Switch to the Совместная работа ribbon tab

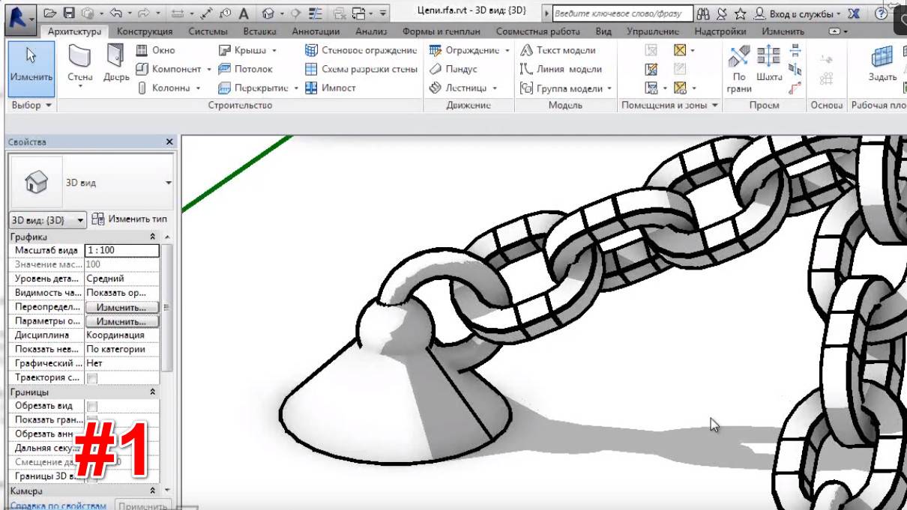538,31
